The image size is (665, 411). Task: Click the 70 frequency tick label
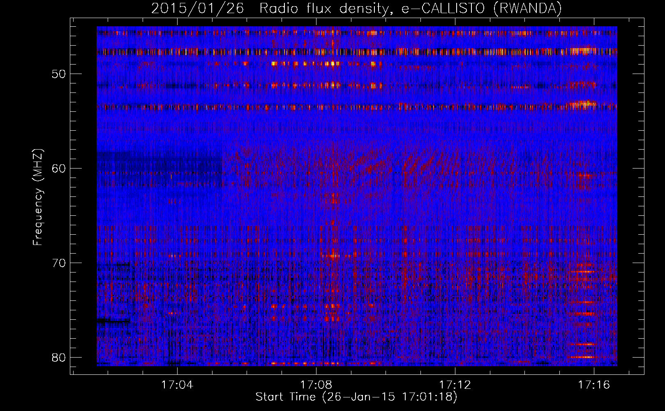[x=59, y=263]
